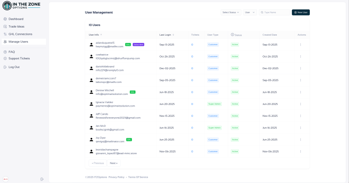Click the Log Out door icon
Image resolution: width=349 pixels, height=183 pixels.
click(x=5, y=67)
